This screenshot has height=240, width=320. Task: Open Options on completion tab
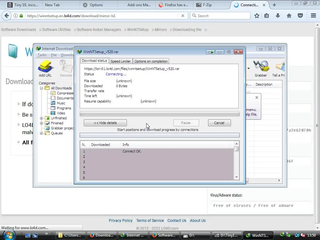pyautogui.click(x=151, y=61)
